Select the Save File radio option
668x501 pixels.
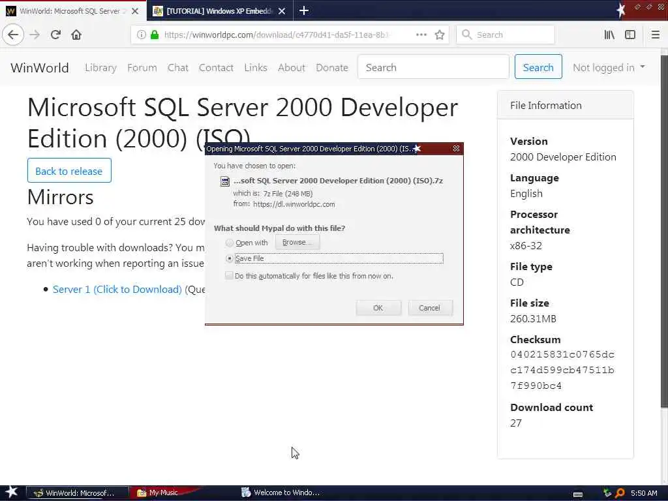pyautogui.click(x=230, y=258)
